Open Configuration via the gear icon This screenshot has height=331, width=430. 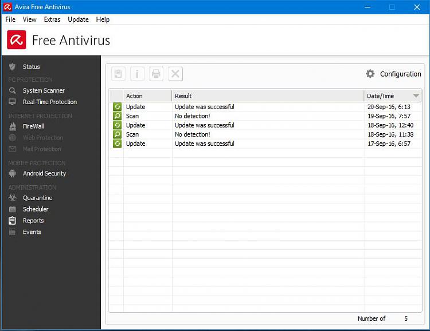370,74
